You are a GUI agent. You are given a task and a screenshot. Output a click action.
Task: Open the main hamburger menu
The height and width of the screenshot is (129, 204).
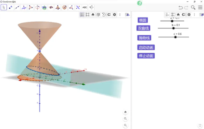pyautogui.click(x=200, y=7)
